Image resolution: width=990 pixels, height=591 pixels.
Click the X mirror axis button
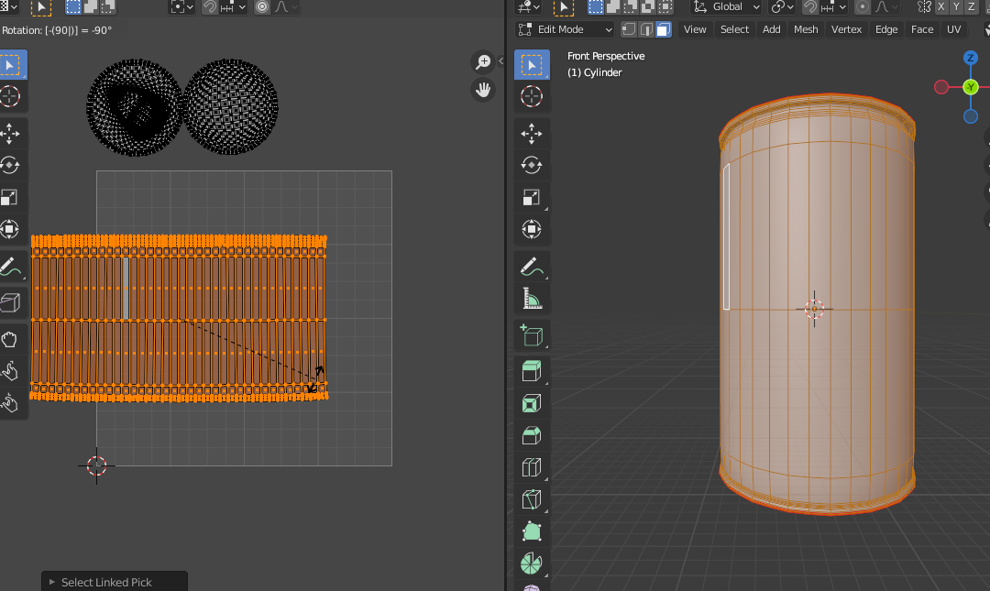(x=941, y=6)
